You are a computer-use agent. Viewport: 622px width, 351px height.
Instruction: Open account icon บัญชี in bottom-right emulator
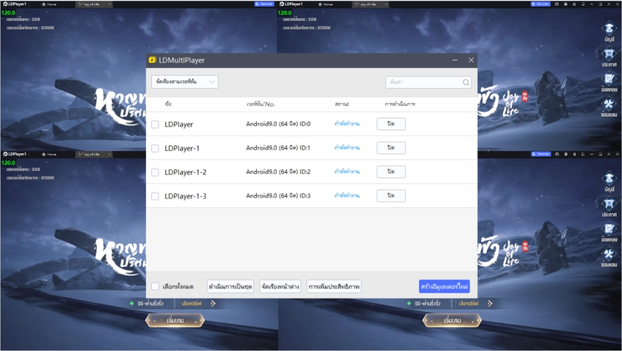coord(609,182)
